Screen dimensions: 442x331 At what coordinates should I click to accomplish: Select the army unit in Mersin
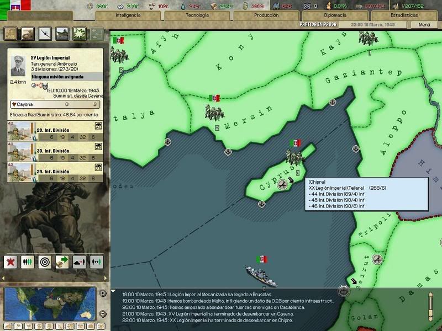214,113
